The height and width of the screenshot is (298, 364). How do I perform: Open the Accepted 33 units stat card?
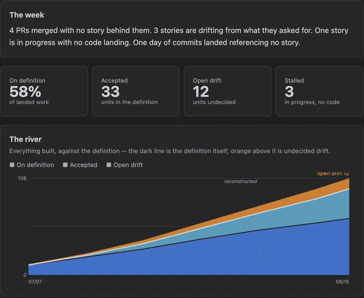coord(136,91)
